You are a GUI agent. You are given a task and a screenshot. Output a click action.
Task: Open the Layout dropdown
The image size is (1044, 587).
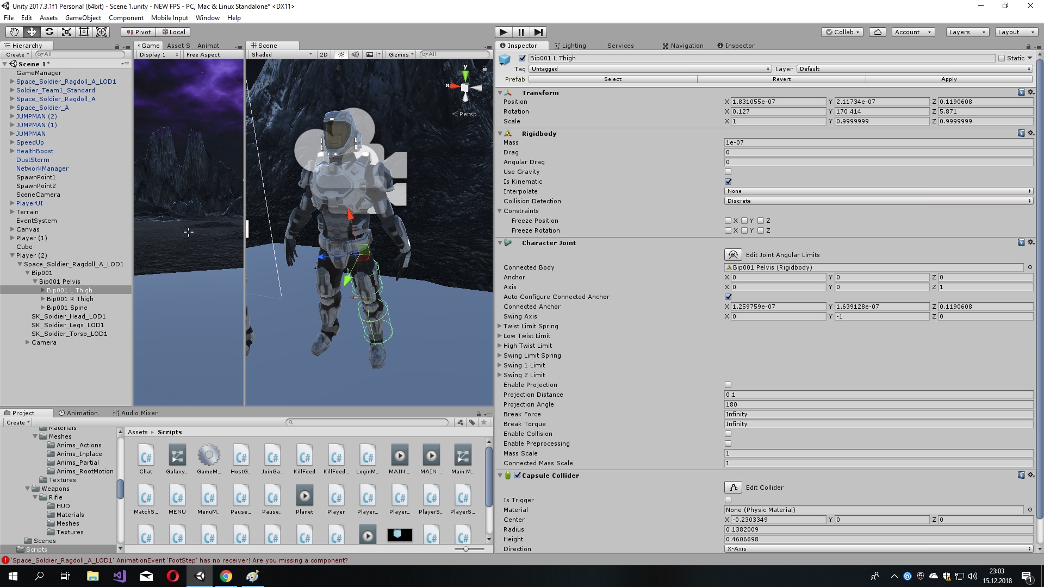coord(1016,32)
